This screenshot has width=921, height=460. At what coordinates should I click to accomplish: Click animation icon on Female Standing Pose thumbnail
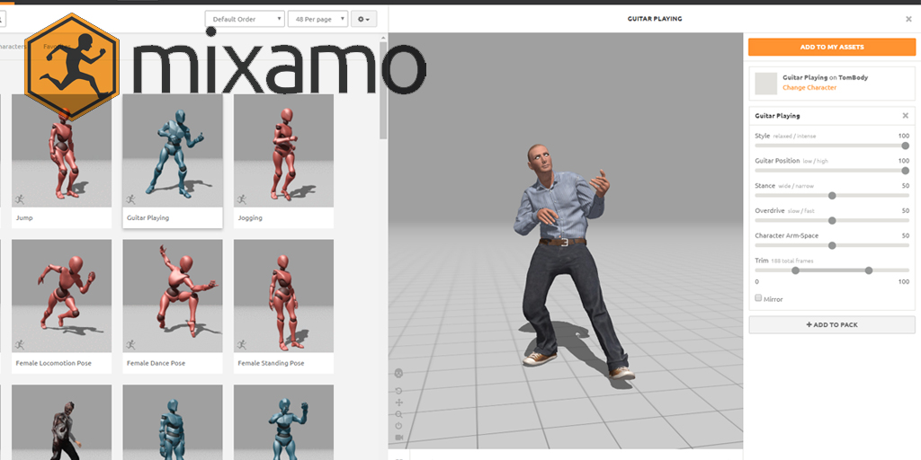tap(242, 345)
